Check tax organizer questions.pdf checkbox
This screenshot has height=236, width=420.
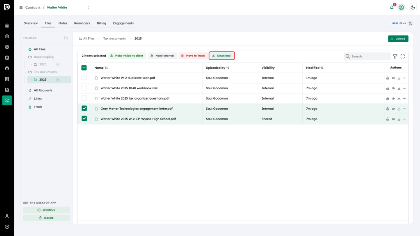point(84,98)
